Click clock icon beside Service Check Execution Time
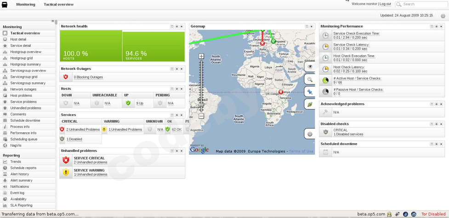This screenshot has width=449, height=218. pos(325,35)
